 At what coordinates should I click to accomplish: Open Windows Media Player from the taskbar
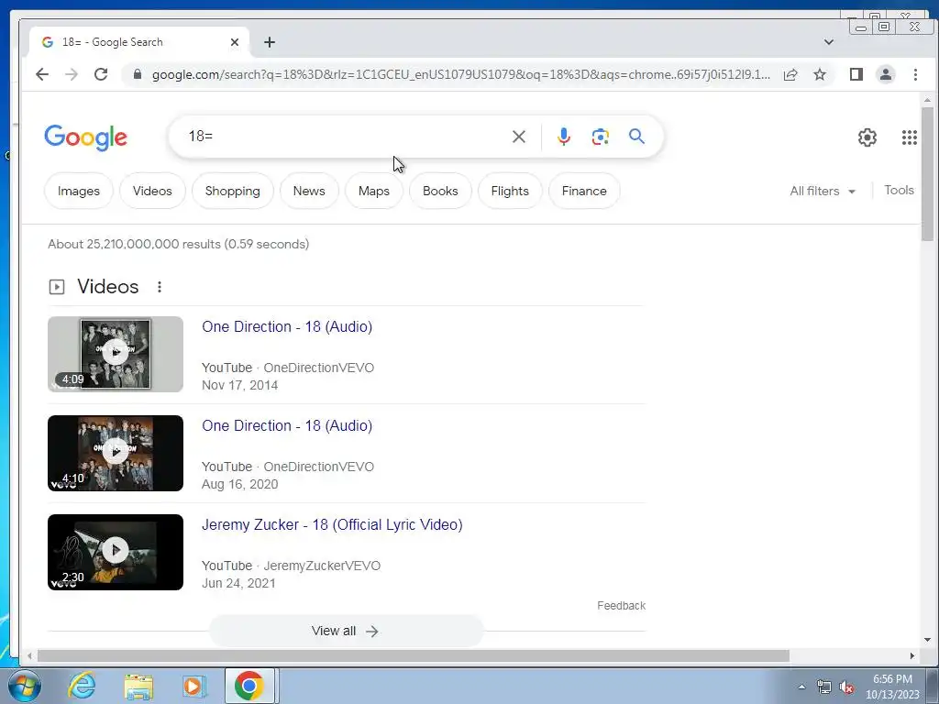point(193,686)
